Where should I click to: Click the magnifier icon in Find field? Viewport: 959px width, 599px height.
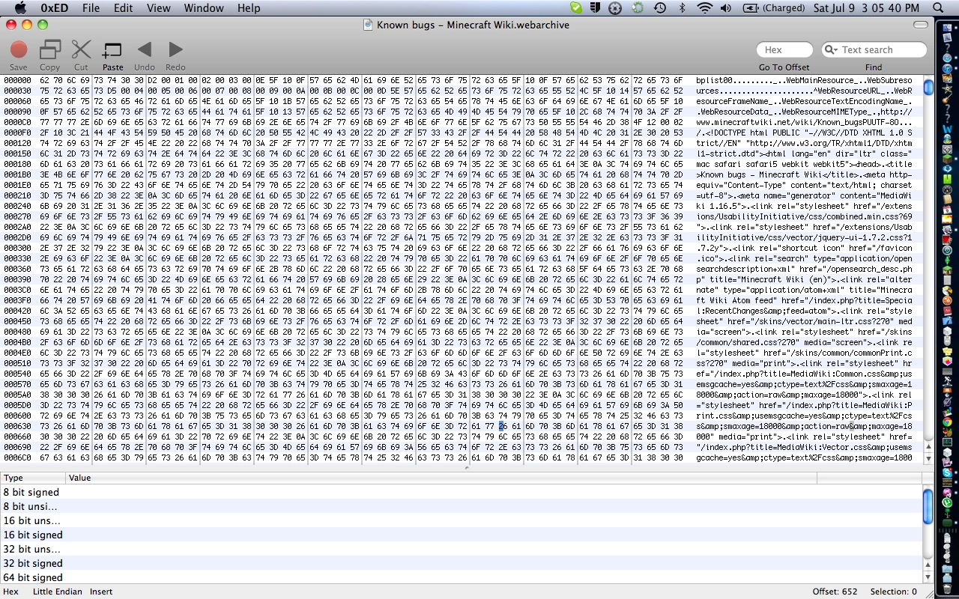click(x=830, y=50)
